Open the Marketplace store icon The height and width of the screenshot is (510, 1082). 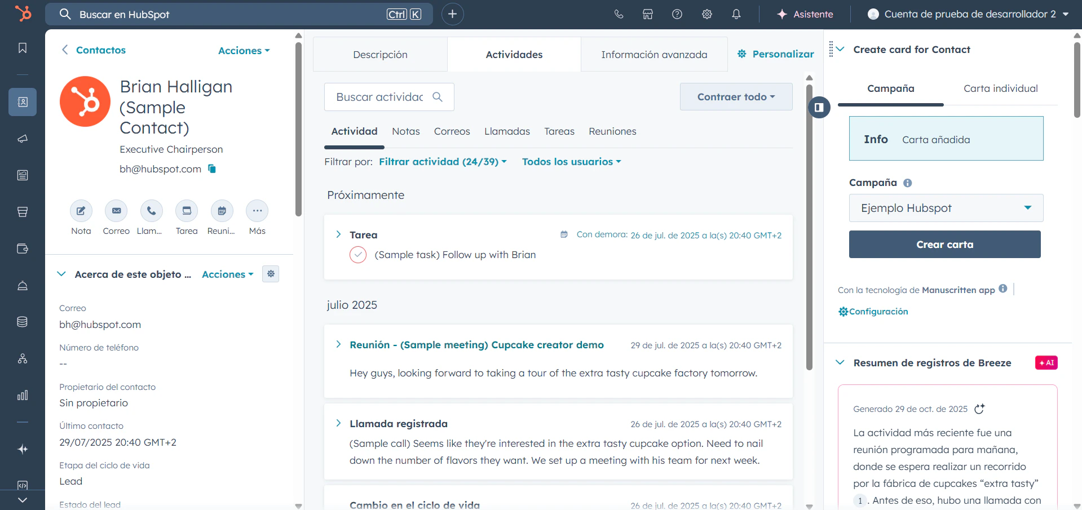tap(648, 14)
